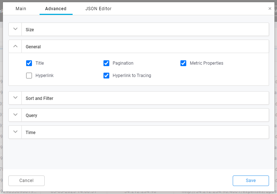Uncheck Hyperlink to Tracing option
The height and width of the screenshot is (194, 277).
point(106,76)
